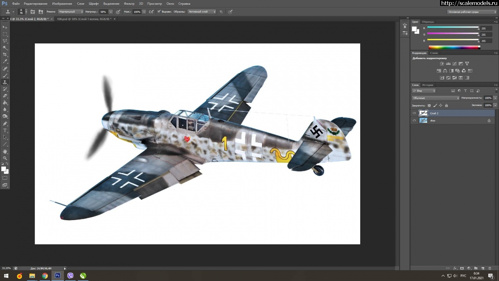Viewport: 499px width, 281px height.
Task: Add a Levels adjustment
Action: pos(448,64)
